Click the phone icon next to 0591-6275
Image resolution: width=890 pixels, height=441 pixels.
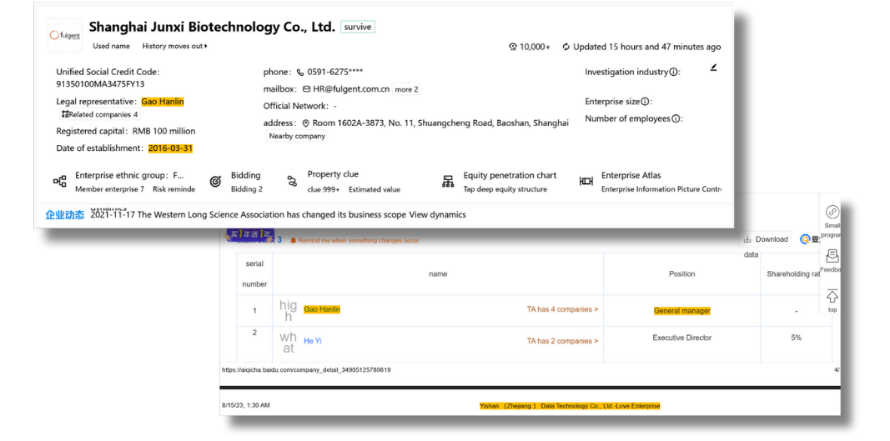300,72
